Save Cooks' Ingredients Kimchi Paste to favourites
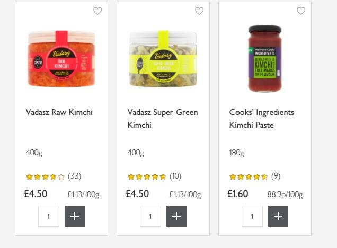Image resolution: width=337 pixels, height=248 pixels. click(x=301, y=11)
